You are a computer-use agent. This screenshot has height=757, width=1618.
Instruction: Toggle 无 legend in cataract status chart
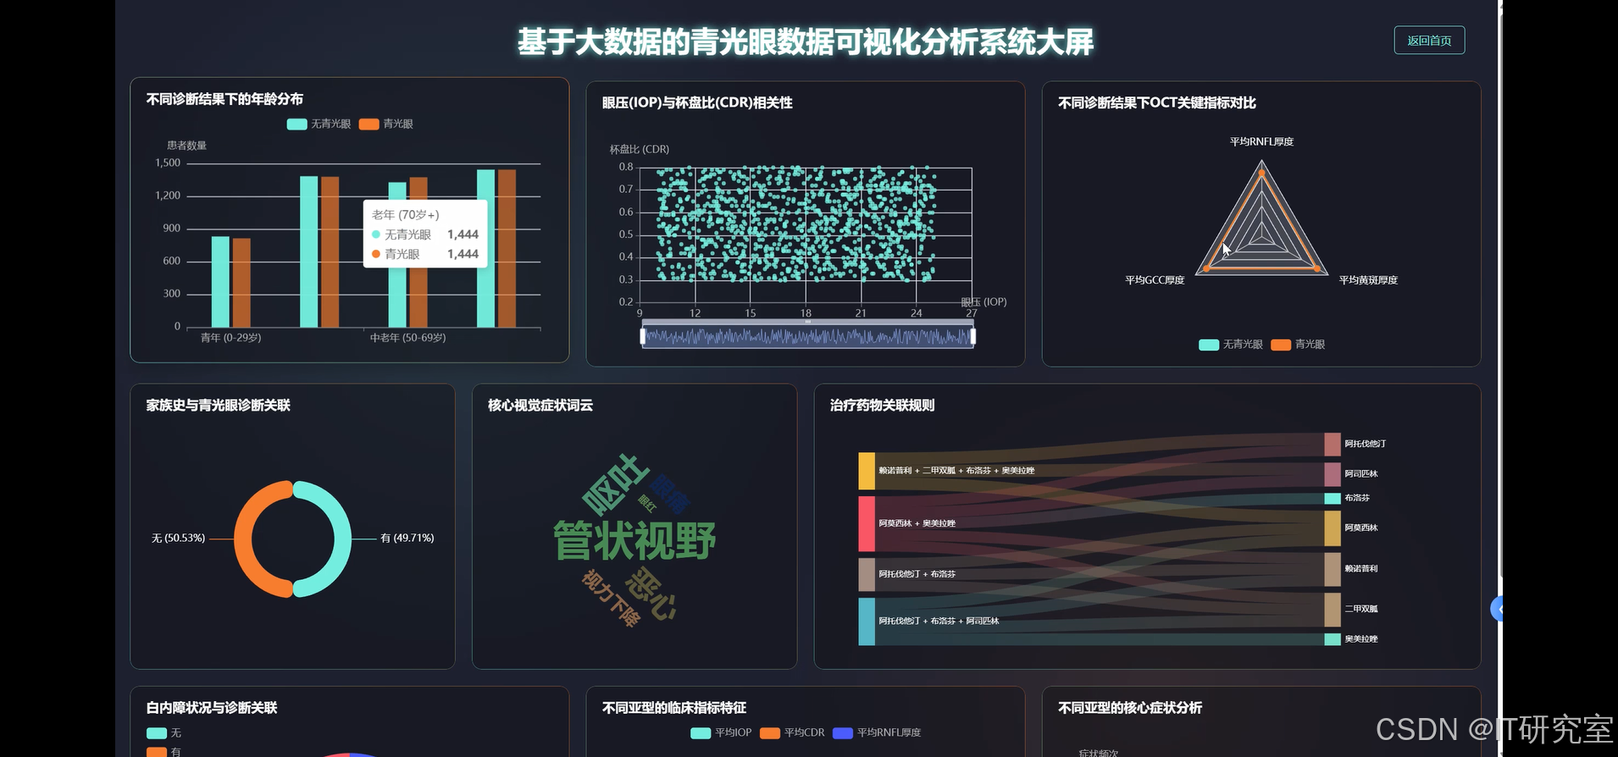click(163, 733)
